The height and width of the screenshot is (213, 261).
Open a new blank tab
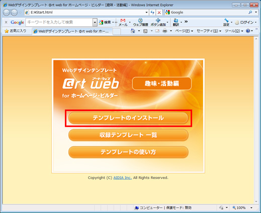pos(117,32)
